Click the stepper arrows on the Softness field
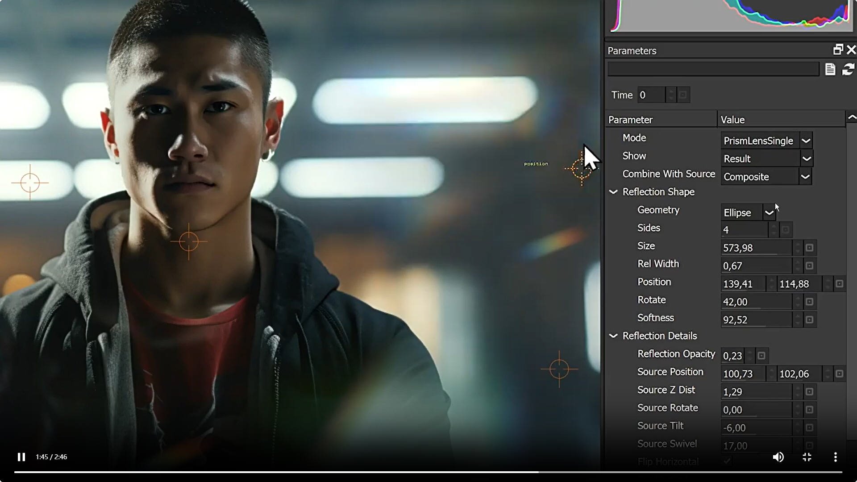 click(798, 320)
